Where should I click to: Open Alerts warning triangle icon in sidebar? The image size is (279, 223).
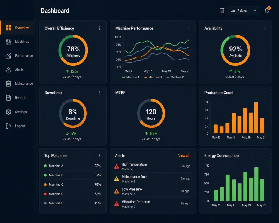(x=8, y=70)
